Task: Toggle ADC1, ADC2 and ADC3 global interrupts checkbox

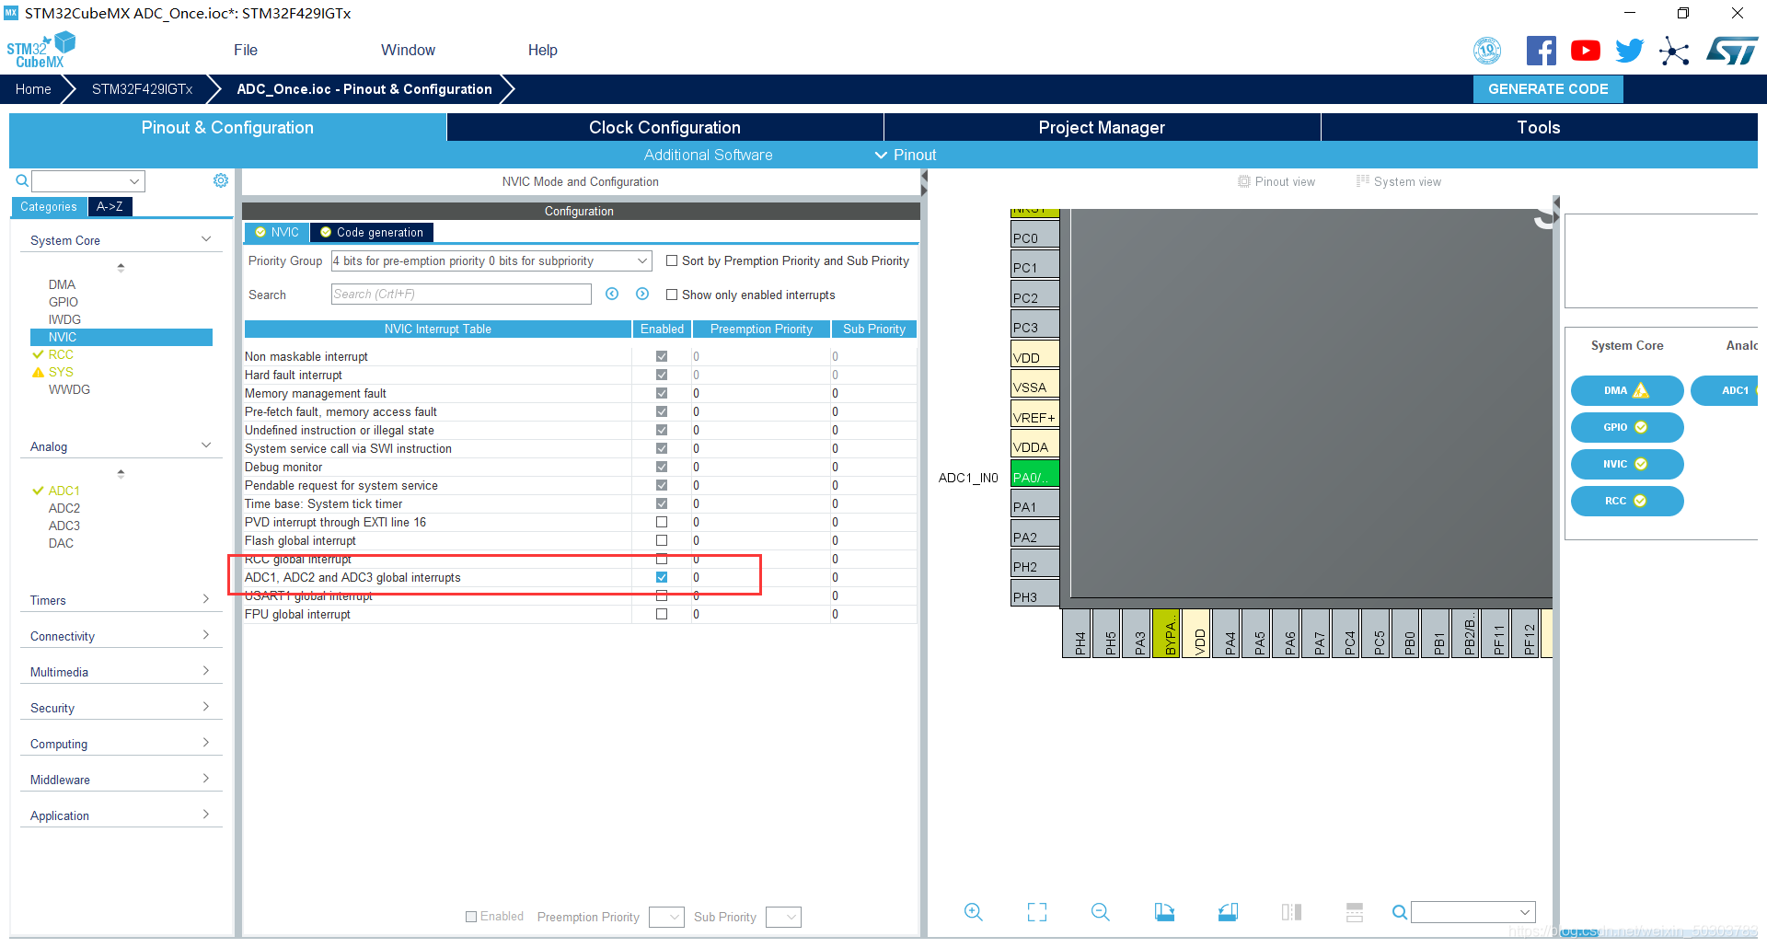Action: pyautogui.click(x=661, y=577)
